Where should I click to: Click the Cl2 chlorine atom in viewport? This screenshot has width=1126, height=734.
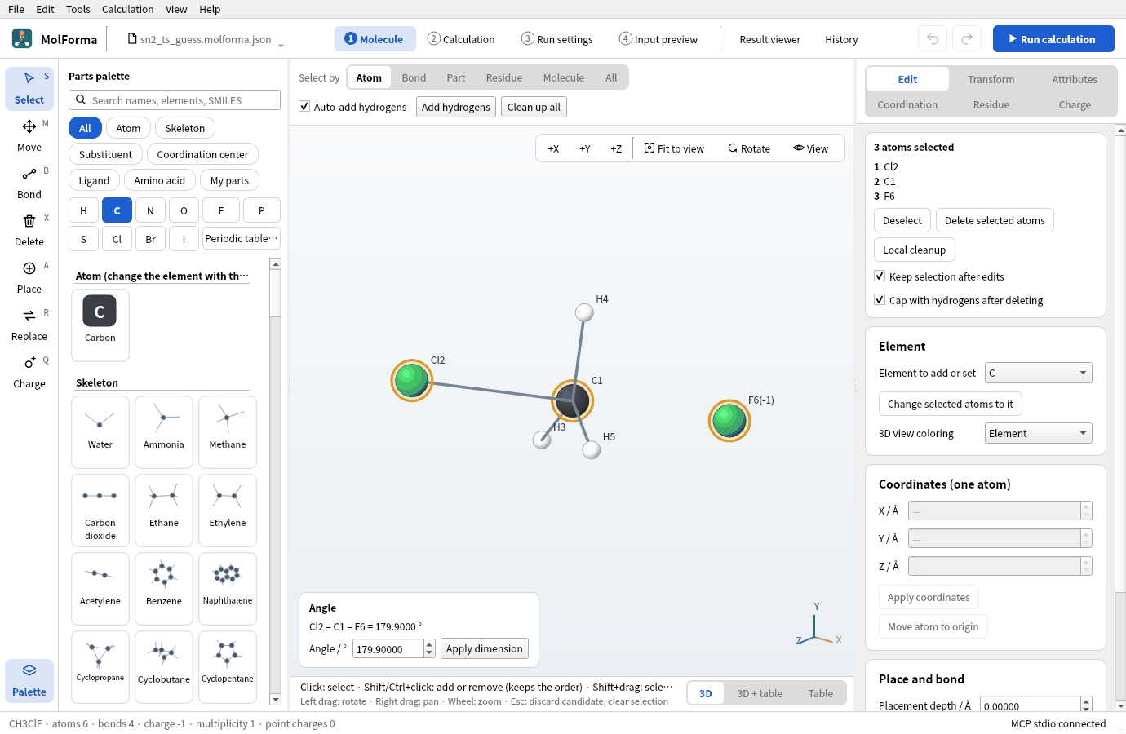[x=412, y=380]
